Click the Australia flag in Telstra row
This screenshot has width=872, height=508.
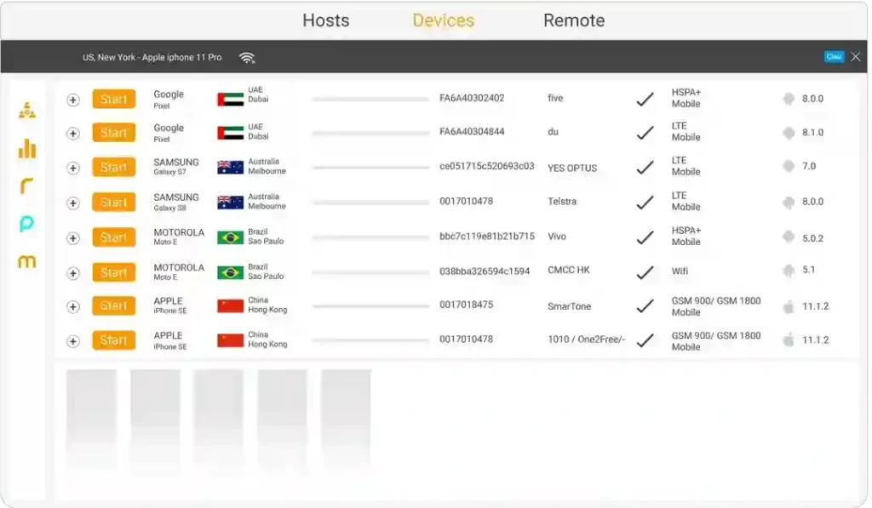pyautogui.click(x=230, y=203)
